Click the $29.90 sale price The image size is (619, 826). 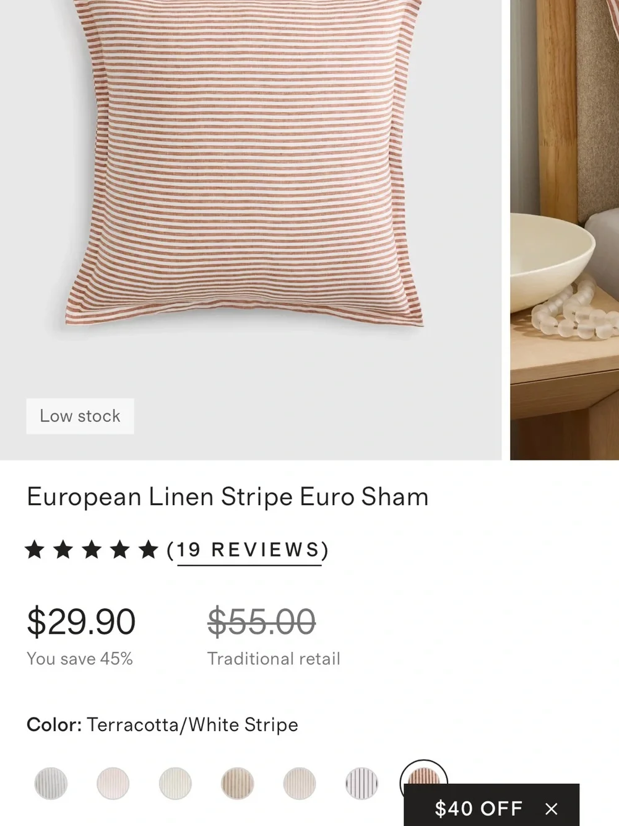(x=81, y=622)
